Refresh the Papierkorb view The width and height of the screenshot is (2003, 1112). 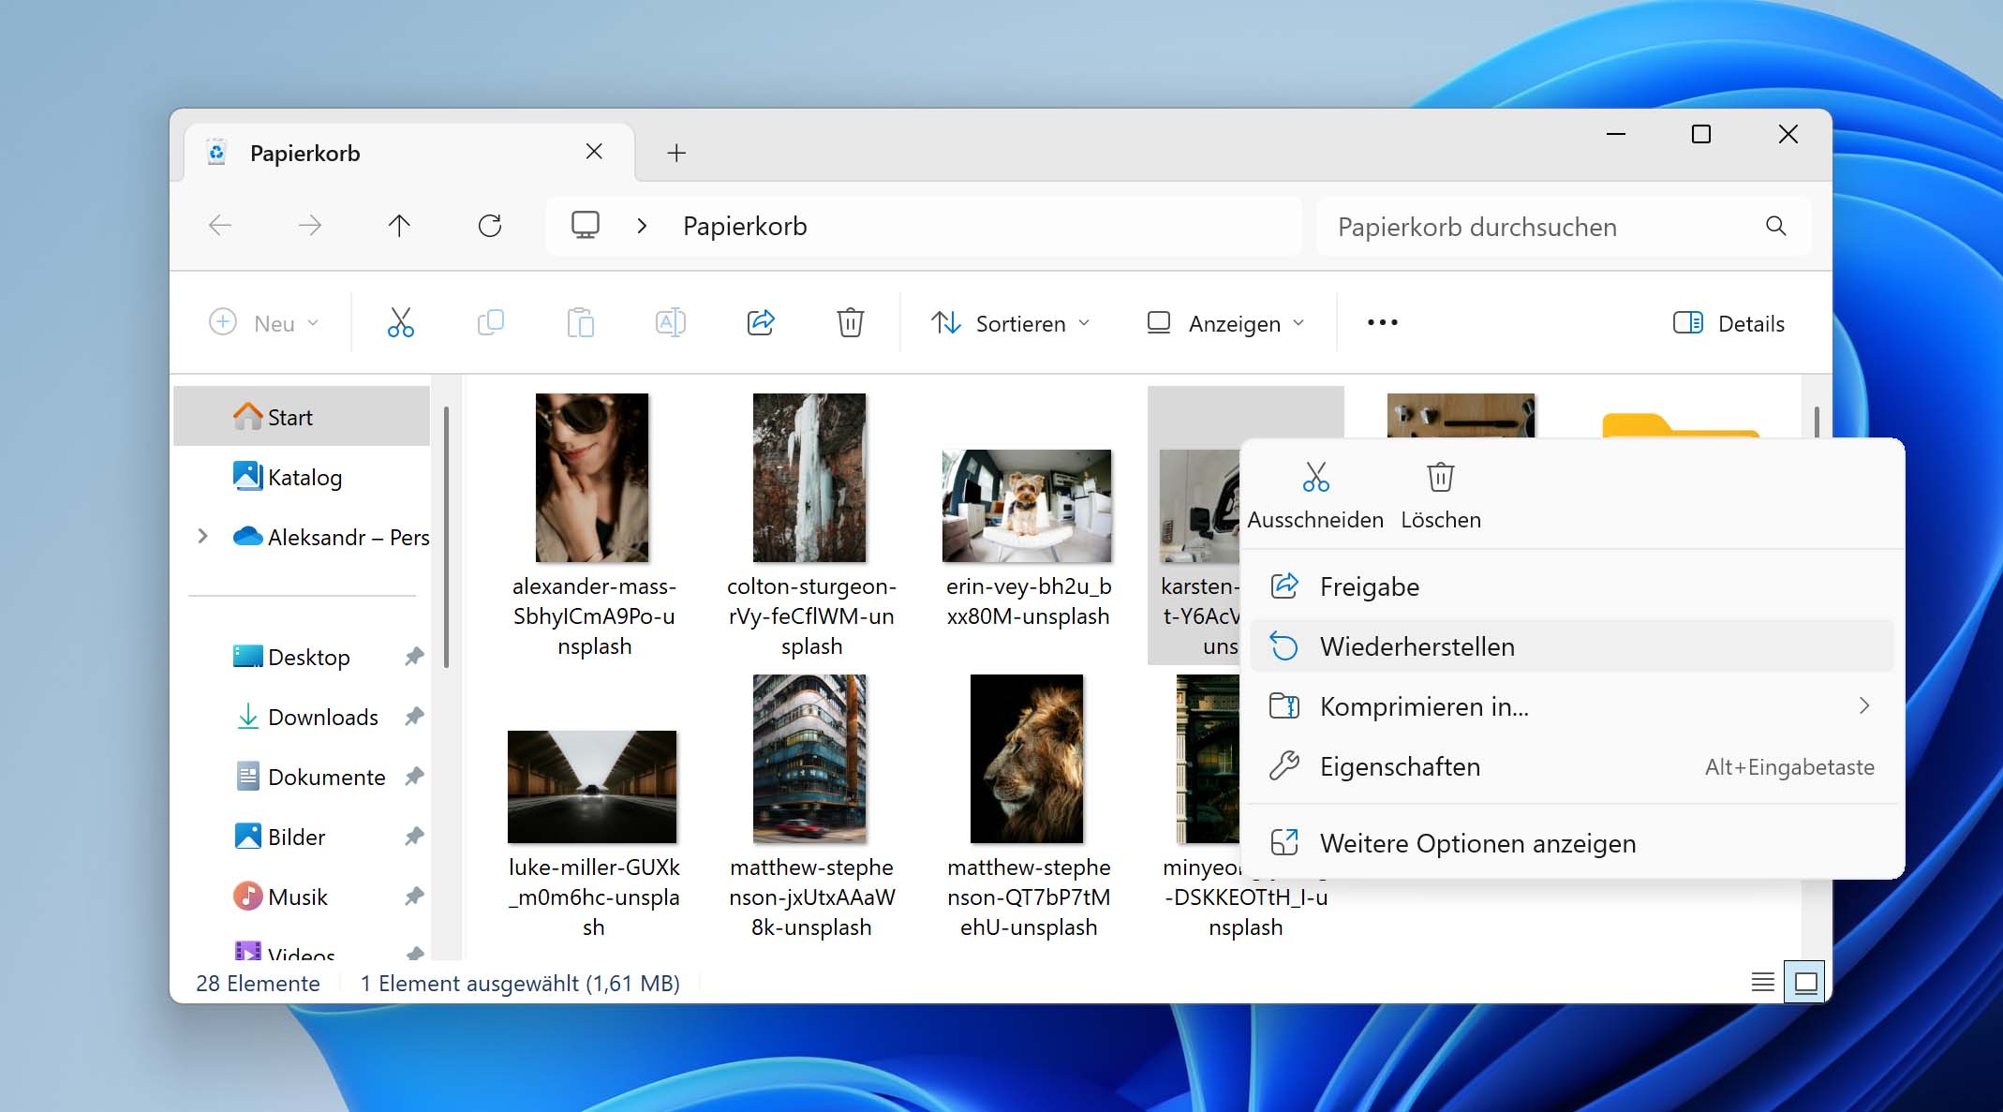point(489,226)
